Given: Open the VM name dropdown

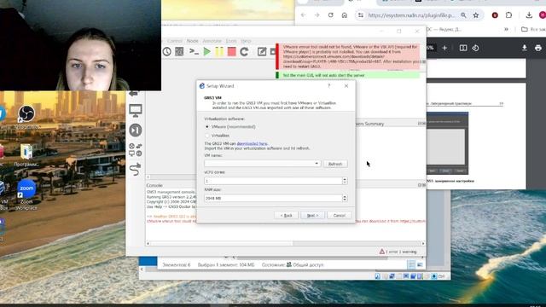Looking at the screenshot, I should point(262,164).
